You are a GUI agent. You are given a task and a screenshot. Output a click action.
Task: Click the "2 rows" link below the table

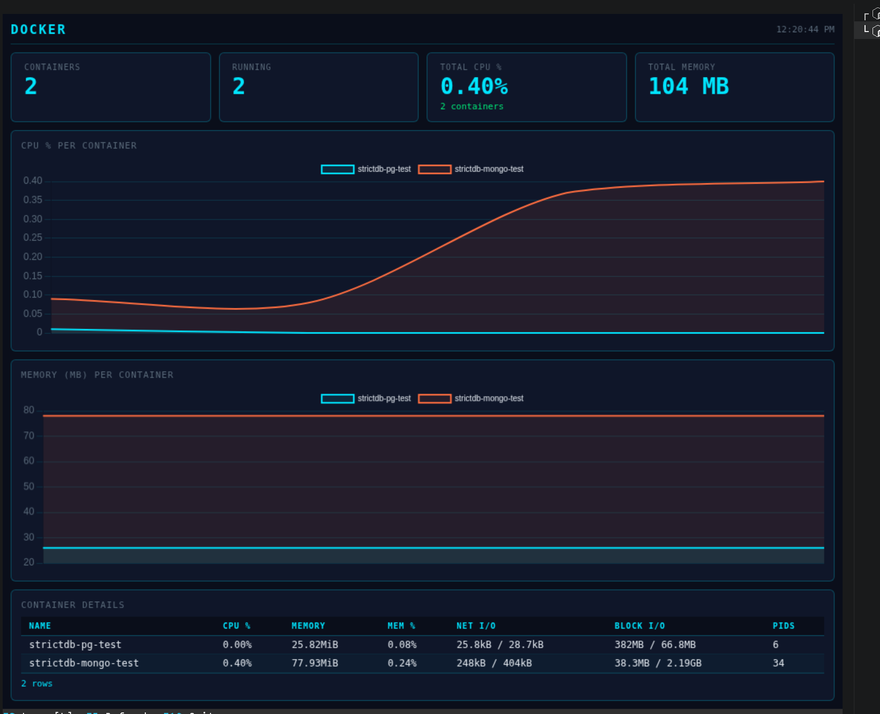pyautogui.click(x=36, y=683)
